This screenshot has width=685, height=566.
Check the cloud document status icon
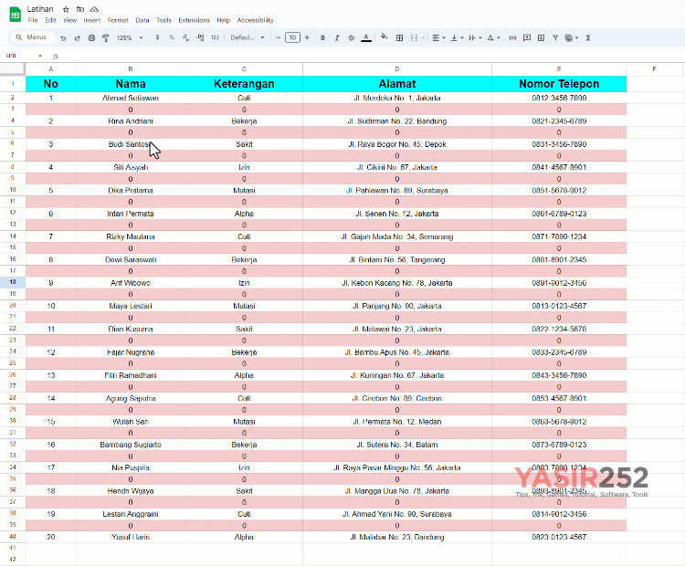94,9
